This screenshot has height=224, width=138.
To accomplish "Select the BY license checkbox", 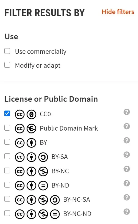I will pos(7,142).
